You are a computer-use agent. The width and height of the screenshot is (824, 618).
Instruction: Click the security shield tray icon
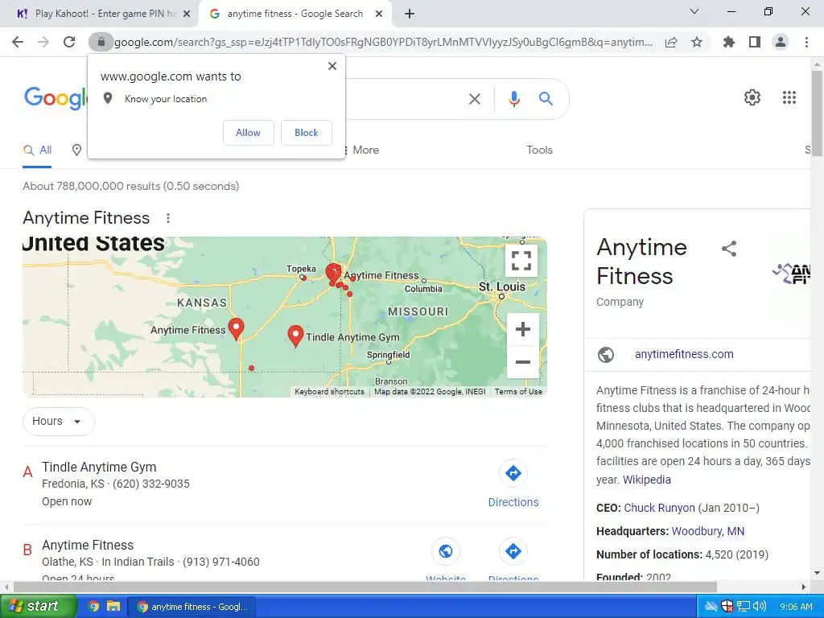click(727, 607)
